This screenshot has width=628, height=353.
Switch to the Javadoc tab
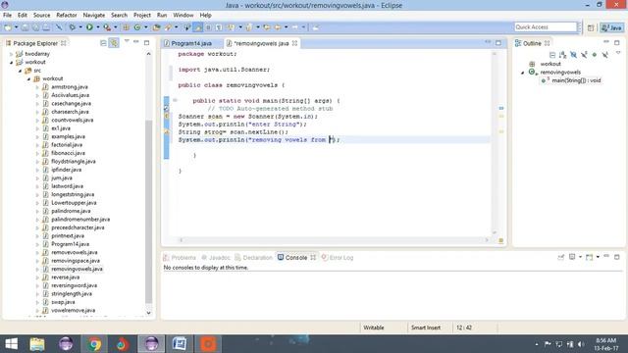216,257
